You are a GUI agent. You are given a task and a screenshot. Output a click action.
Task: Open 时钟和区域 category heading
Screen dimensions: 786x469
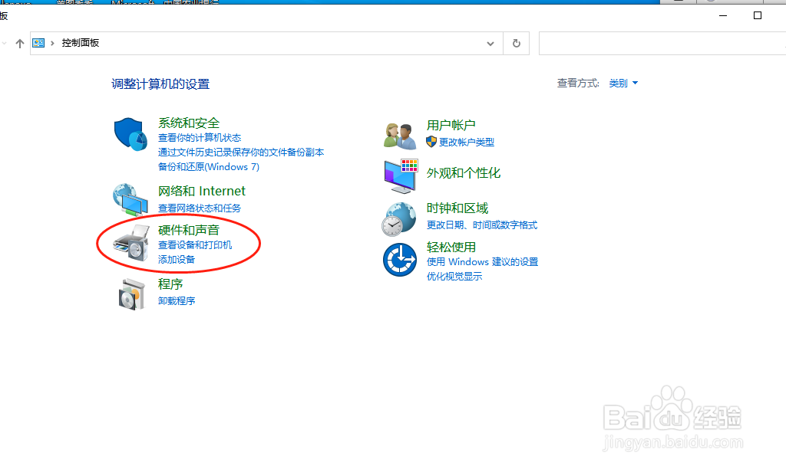pos(457,208)
